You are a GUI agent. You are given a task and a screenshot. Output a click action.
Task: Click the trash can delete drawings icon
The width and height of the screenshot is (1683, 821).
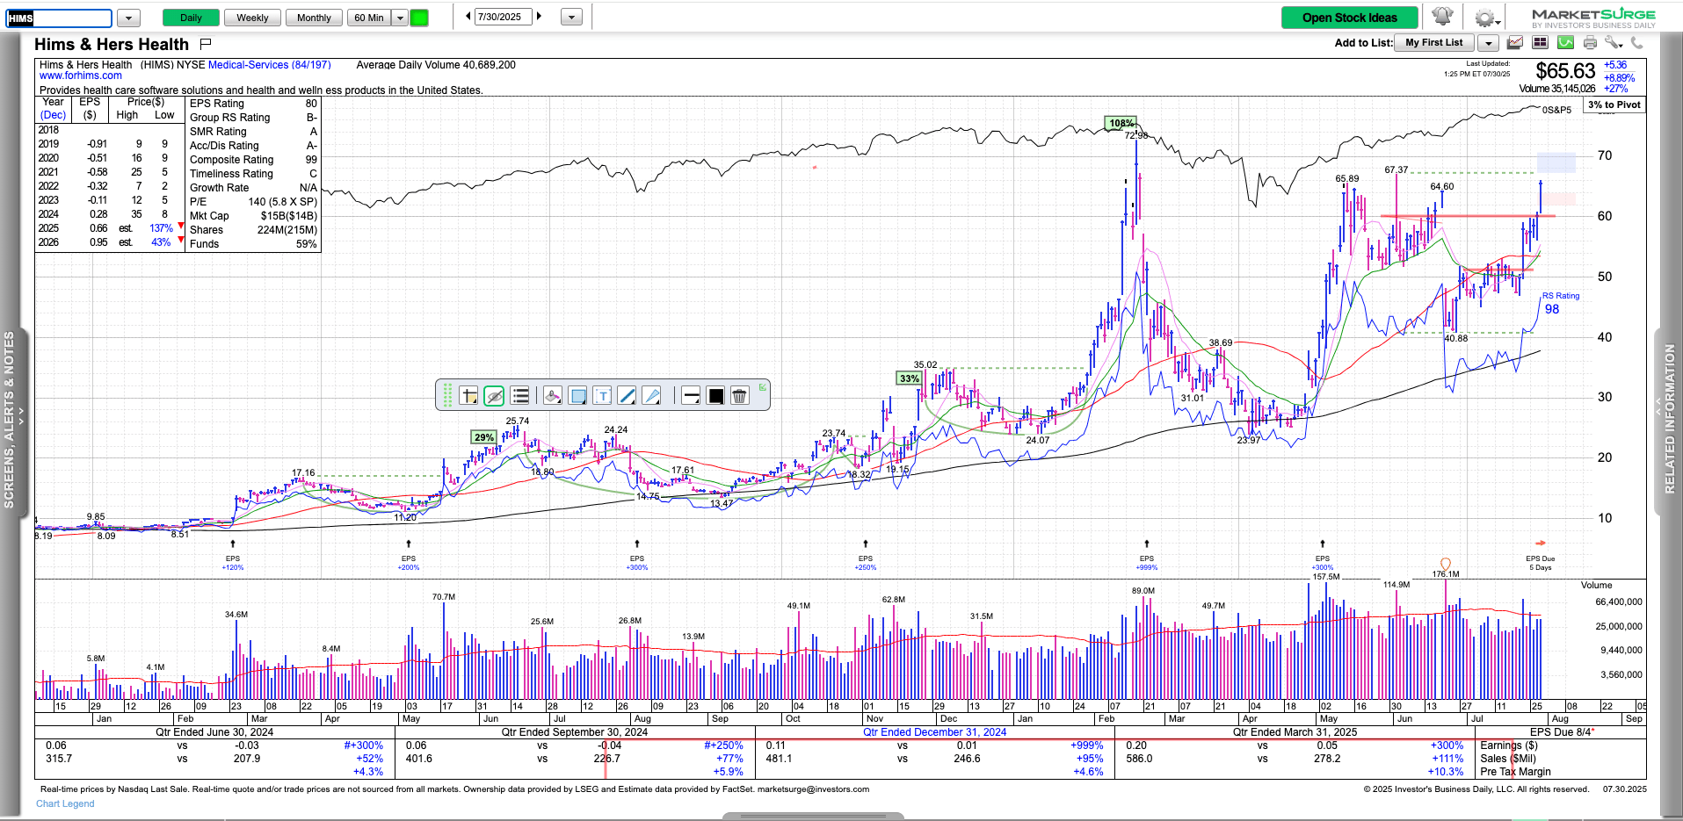740,396
